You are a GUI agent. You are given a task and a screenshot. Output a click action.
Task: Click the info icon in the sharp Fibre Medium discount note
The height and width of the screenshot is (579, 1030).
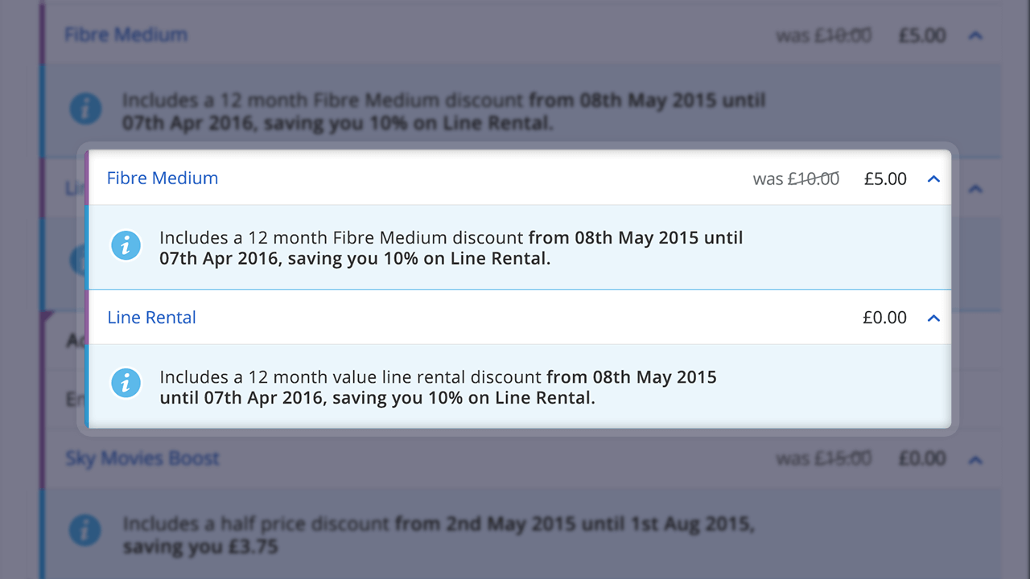pos(126,246)
